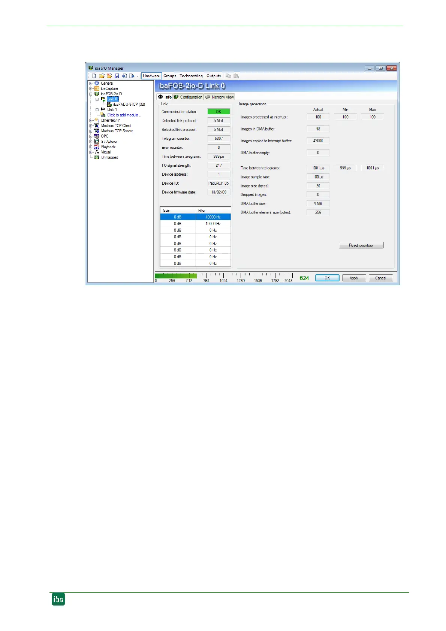Switch to the Groups tab

coord(170,76)
